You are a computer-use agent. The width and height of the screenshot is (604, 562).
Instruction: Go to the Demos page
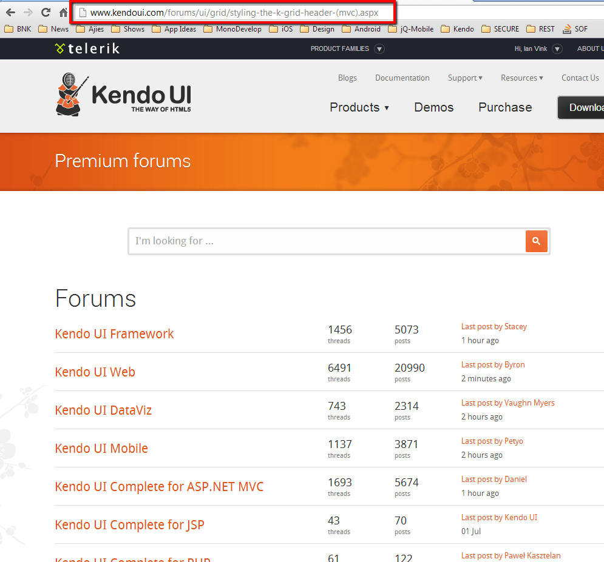click(x=434, y=107)
